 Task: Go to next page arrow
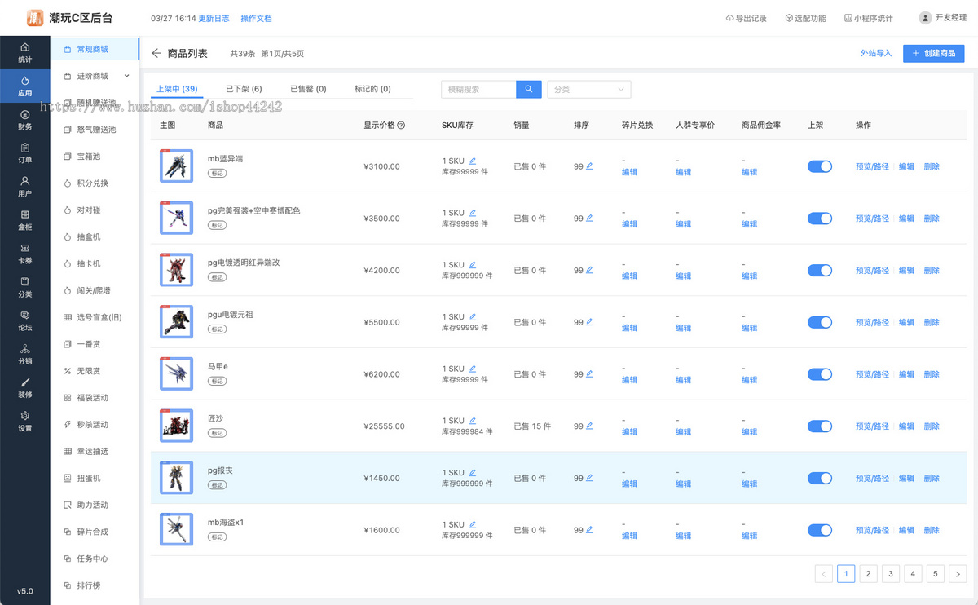[958, 574]
